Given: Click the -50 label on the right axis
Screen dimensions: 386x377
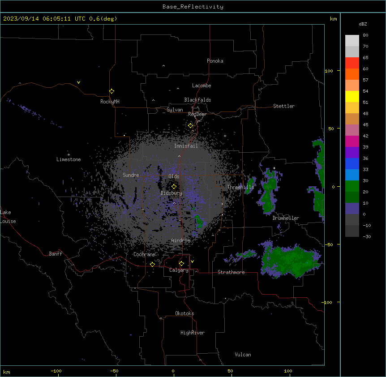Looking at the screenshot, I should 329,244.
